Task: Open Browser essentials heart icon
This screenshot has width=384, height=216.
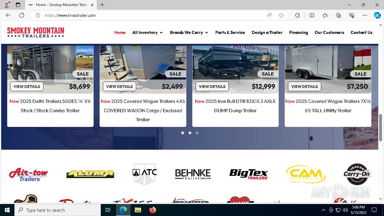Action: coord(352,15)
